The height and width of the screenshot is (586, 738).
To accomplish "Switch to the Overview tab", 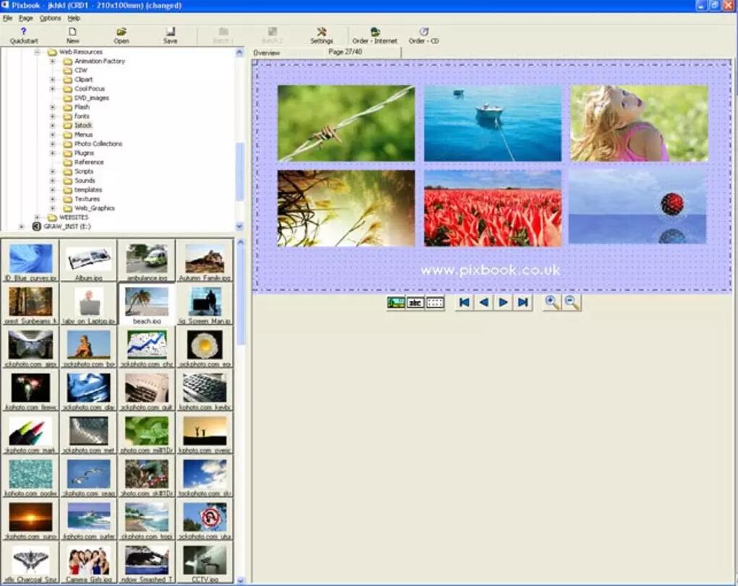I will coord(267,54).
